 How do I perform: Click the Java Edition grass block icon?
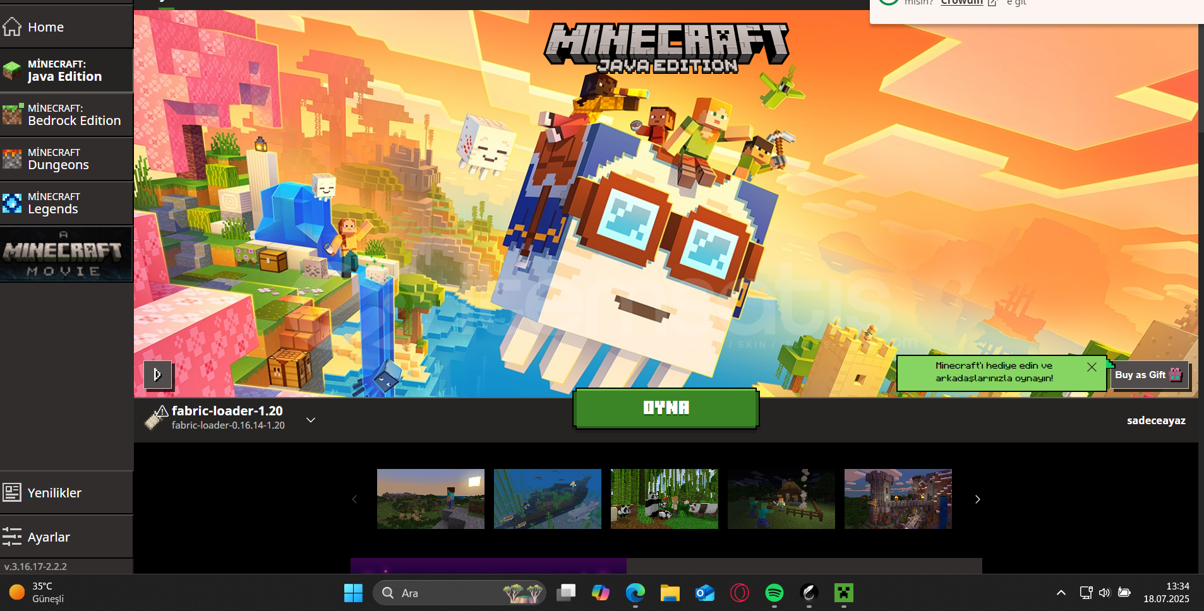(x=12, y=71)
